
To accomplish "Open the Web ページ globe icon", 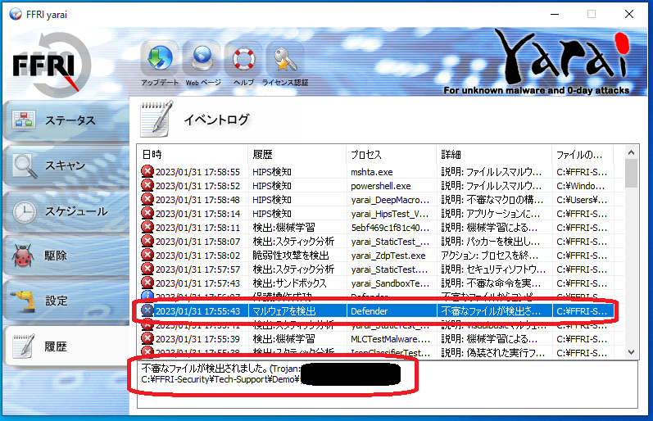I will (x=202, y=59).
